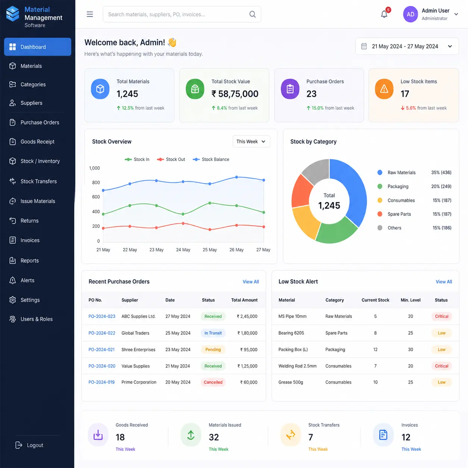Screen dimensions: 468x468
Task: Click the Reports icon in sidebar
Action: pos(13,260)
